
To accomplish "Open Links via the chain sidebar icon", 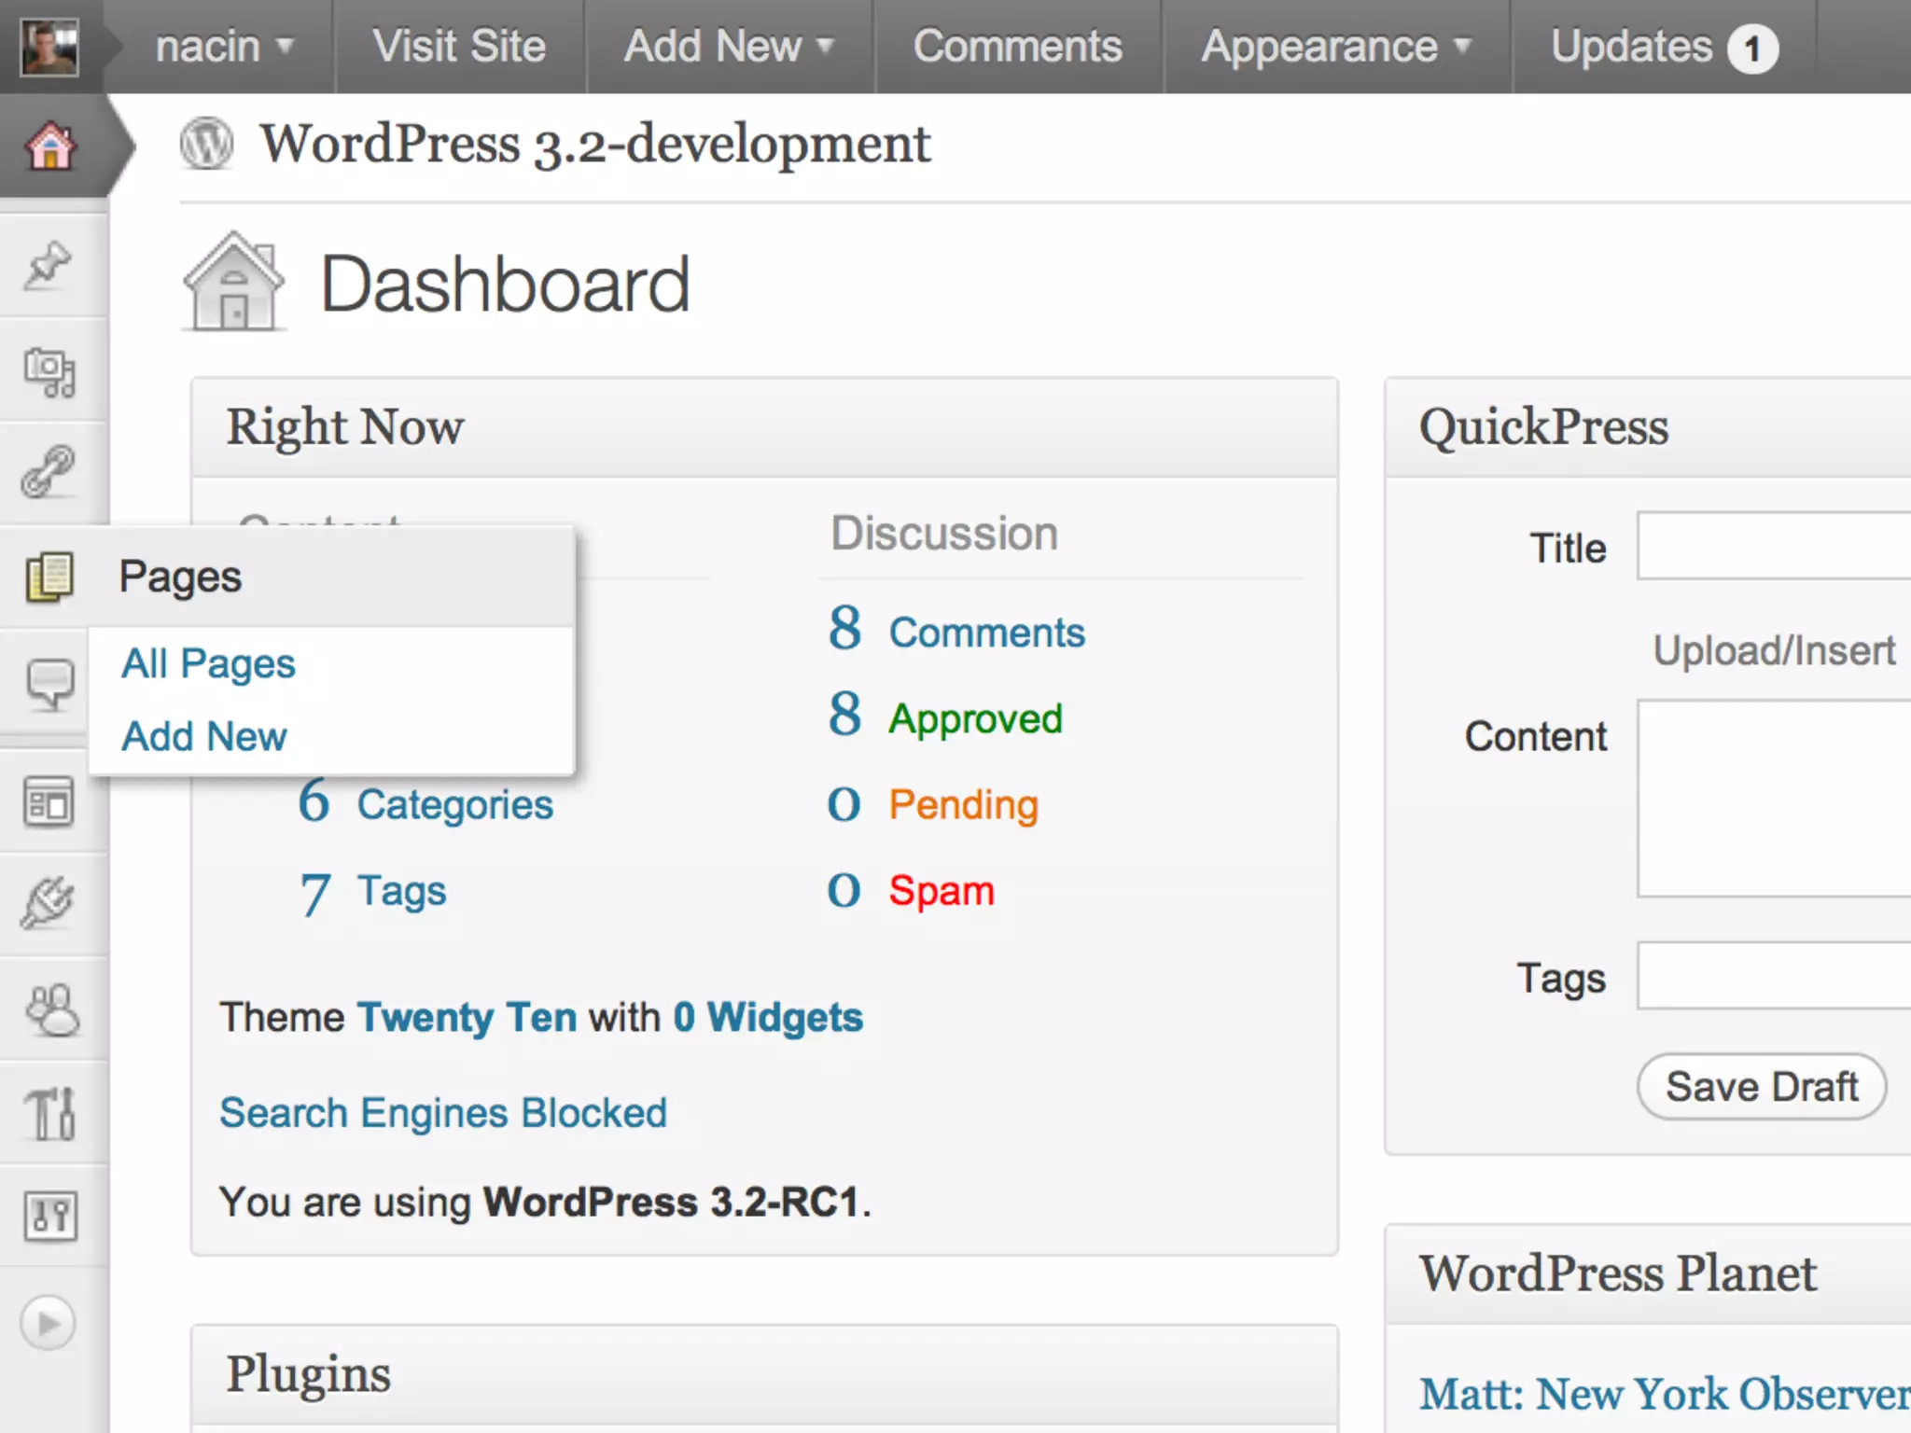I will click(49, 471).
